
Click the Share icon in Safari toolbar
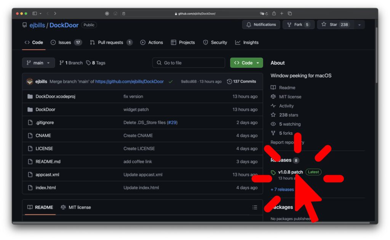pyautogui.click(x=274, y=13)
